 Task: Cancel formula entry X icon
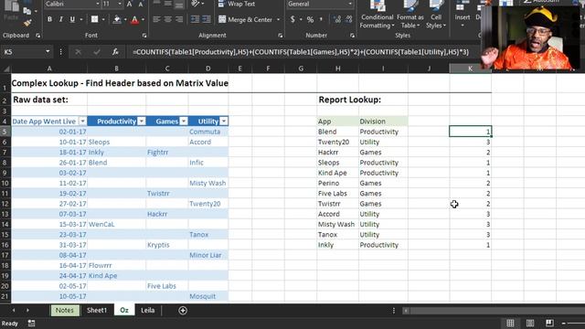point(78,52)
